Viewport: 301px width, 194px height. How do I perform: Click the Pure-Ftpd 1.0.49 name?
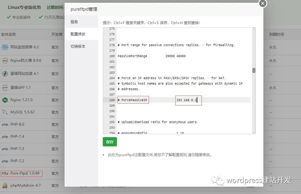(x=25, y=173)
